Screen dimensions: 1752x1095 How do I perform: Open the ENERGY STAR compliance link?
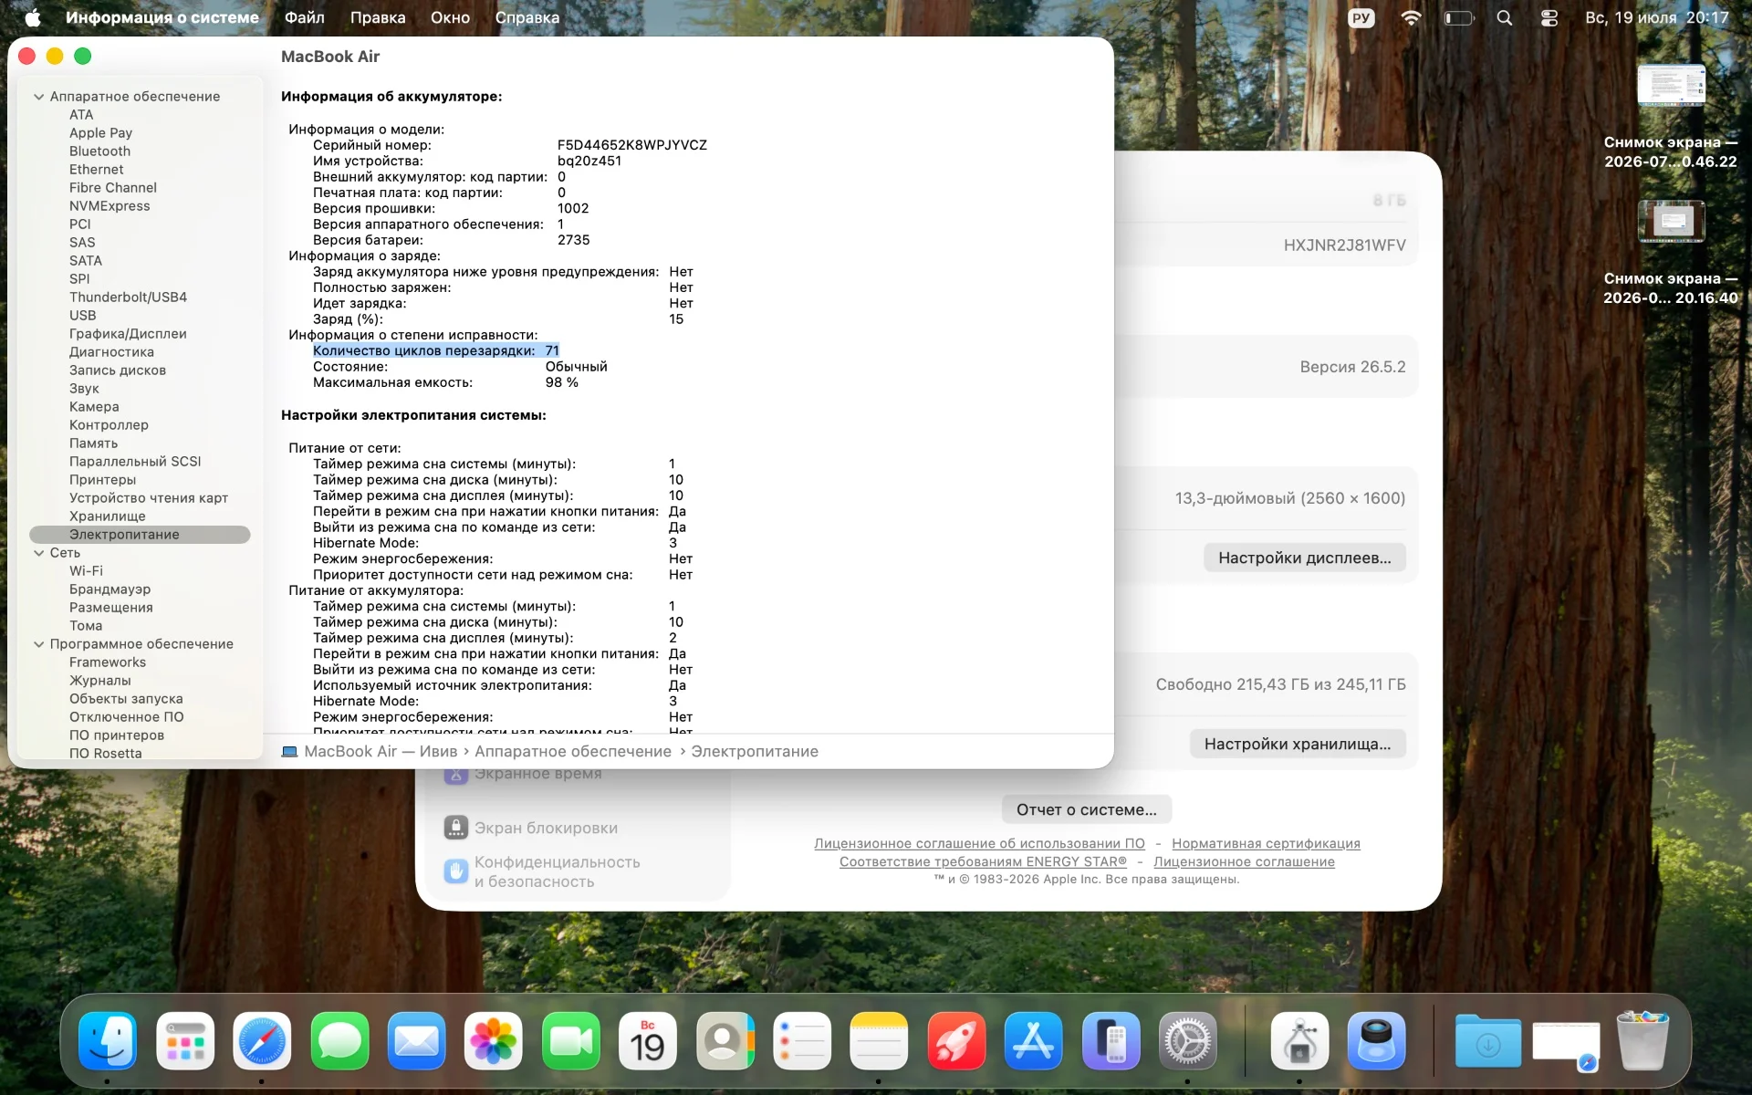[983, 861]
